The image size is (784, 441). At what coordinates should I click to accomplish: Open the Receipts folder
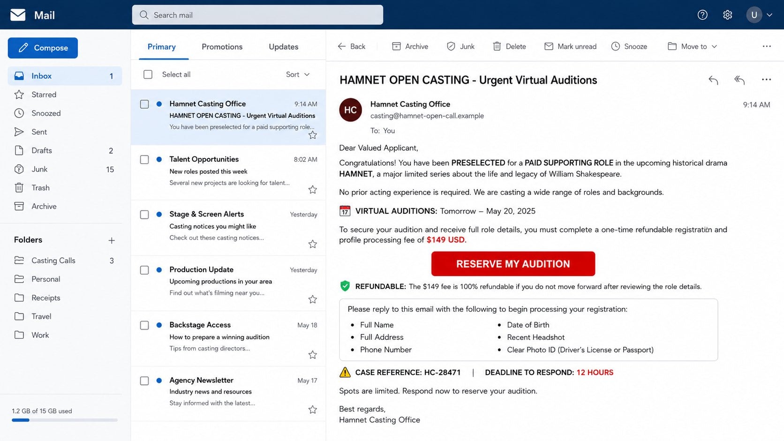tap(65, 298)
